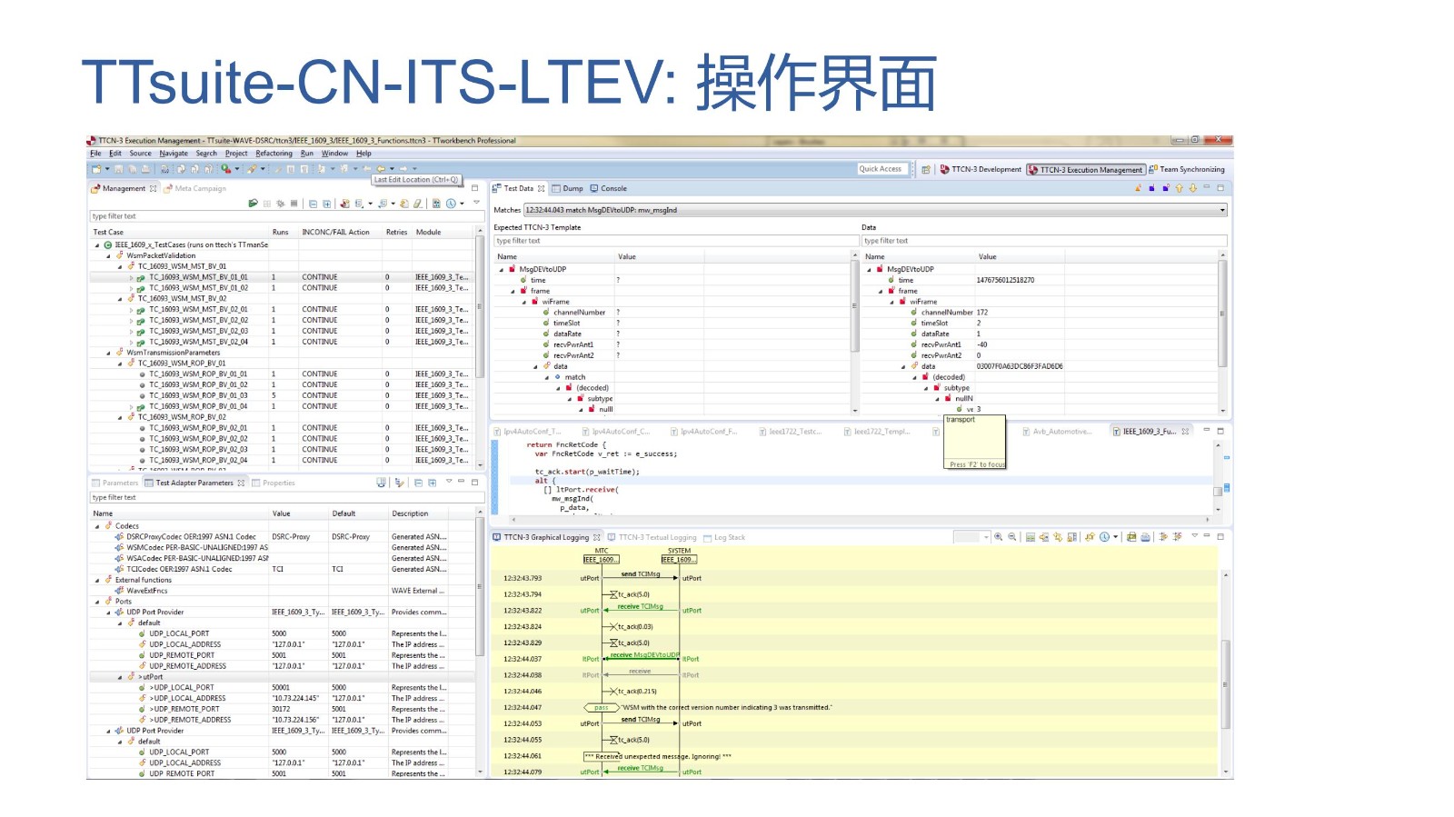Open the Matches dropdown in Test Data
Image resolution: width=1454 pixels, height=817 pixels.
(x=1222, y=210)
